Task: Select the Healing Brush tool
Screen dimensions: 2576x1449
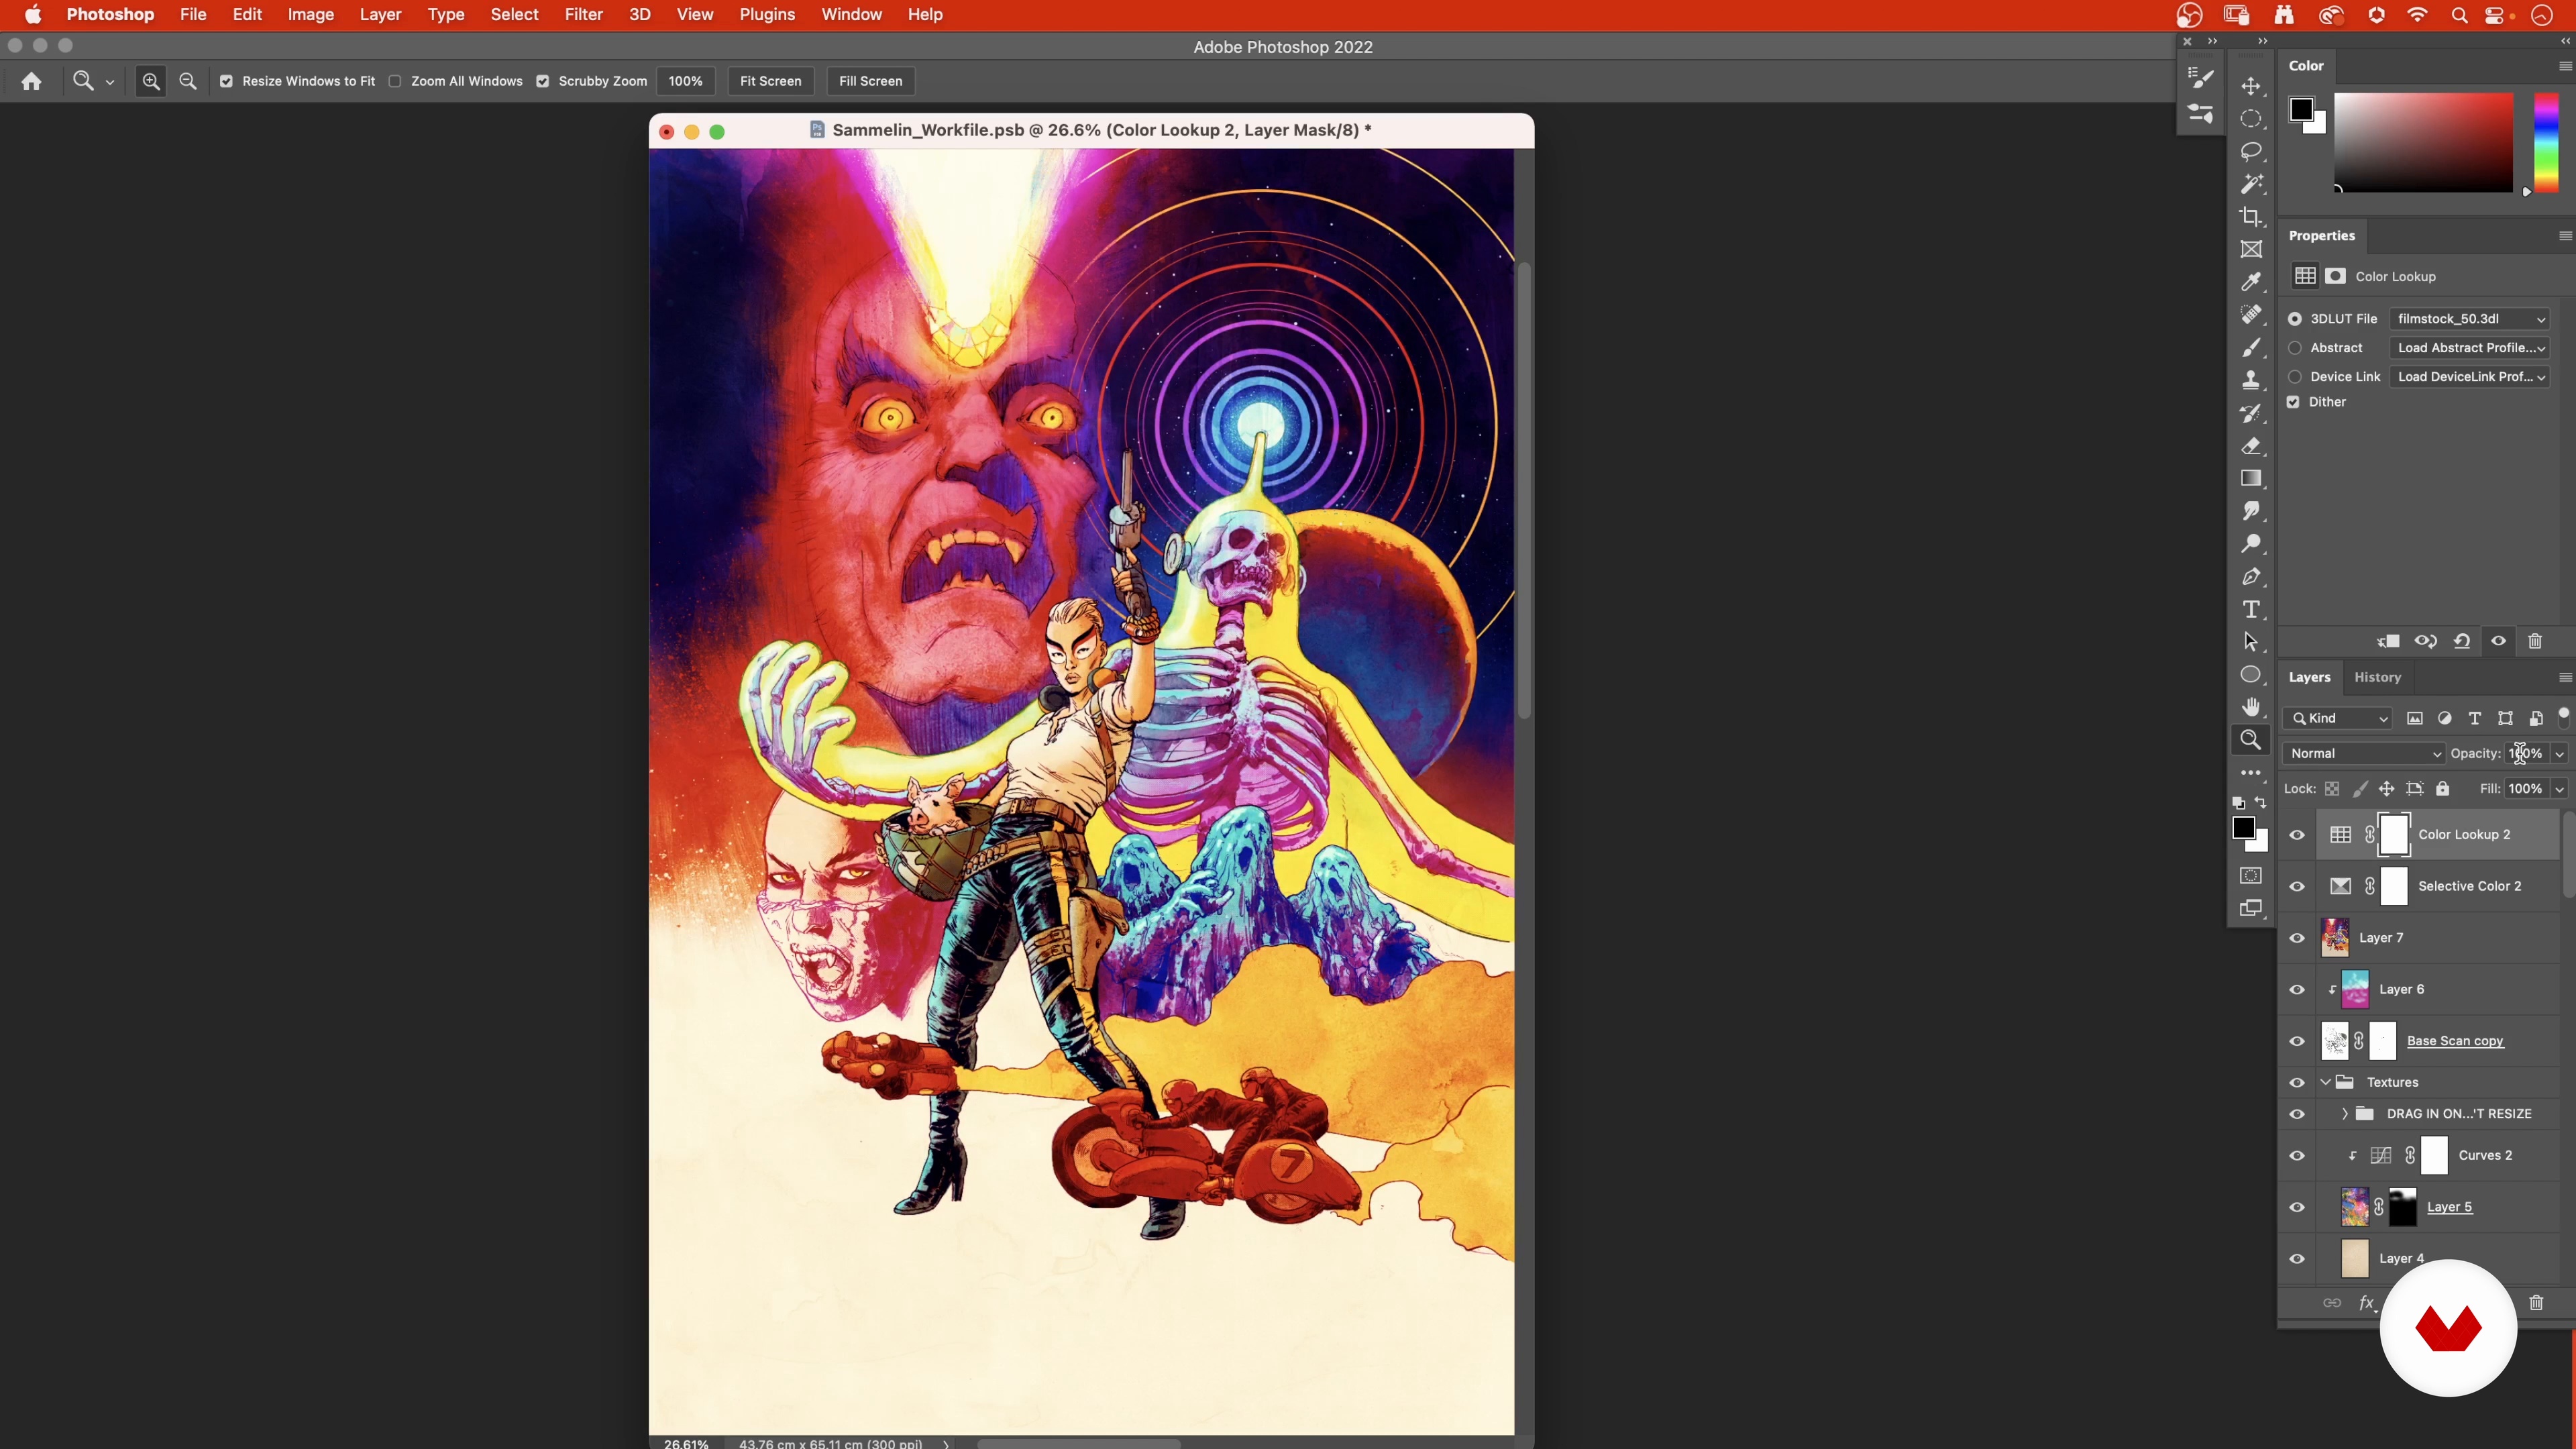Action: (x=2251, y=315)
